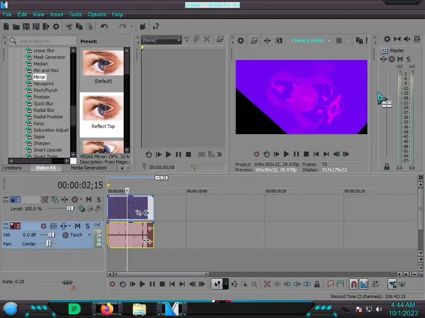Select the Normal edit tool
425x318 pixels.
tap(217, 284)
